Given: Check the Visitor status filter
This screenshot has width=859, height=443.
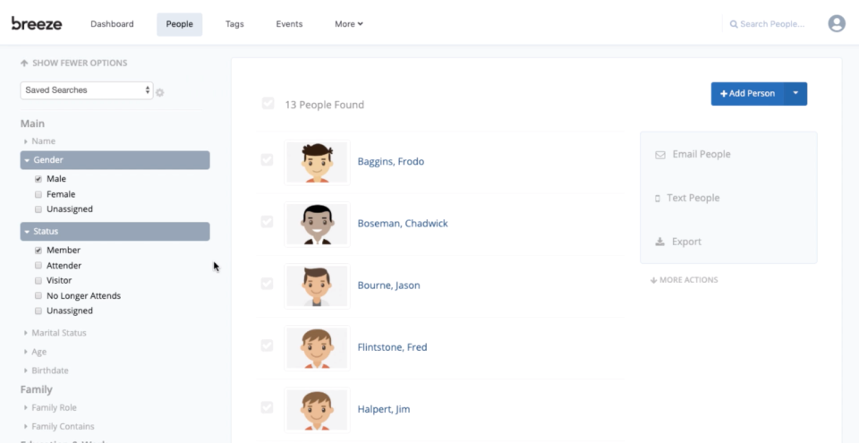Looking at the screenshot, I should 38,281.
